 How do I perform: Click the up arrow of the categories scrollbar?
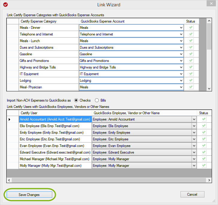tap(209, 21)
